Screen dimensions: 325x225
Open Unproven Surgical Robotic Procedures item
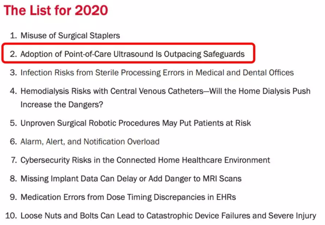point(136,123)
